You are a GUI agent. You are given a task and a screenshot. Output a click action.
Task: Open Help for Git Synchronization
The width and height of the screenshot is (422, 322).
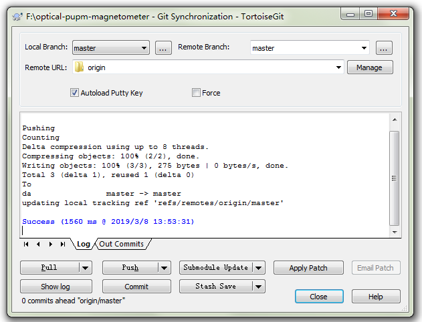tap(376, 297)
